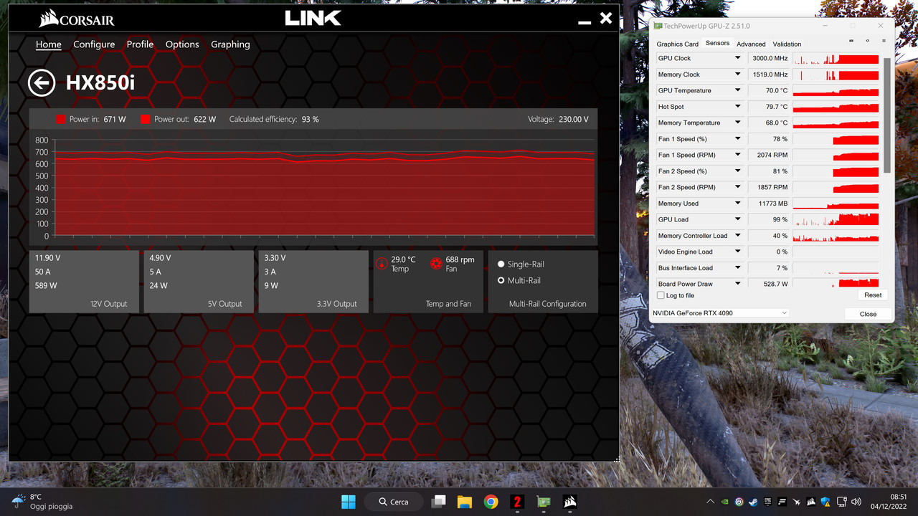This screenshot has width=918, height=516.
Task: Open File Explorer from the taskbar
Action: pyautogui.click(x=464, y=502)
